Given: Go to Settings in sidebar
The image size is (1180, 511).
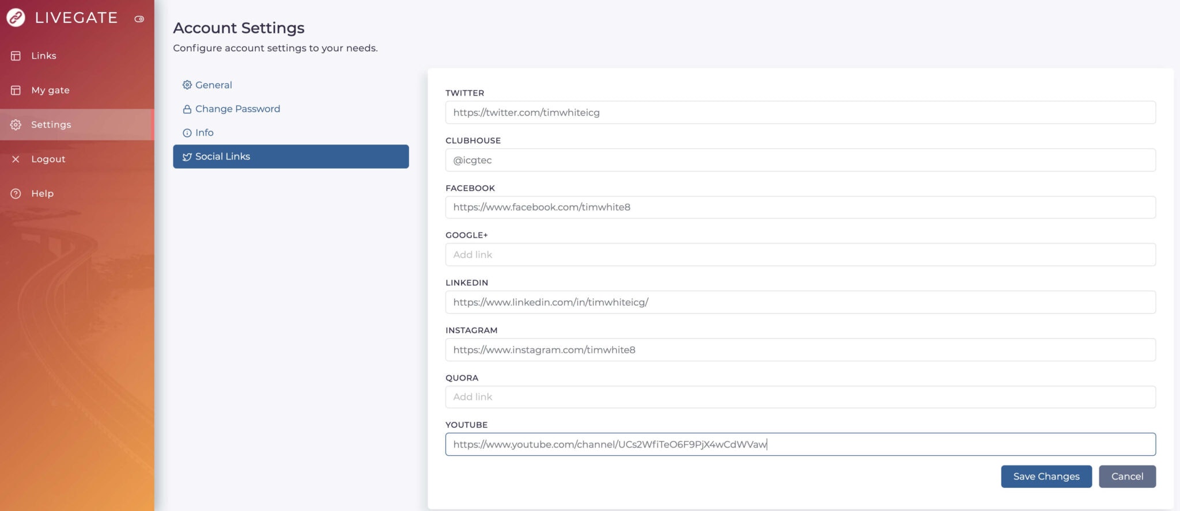Looking at the screenshot, I should click(x=77, y=125).
